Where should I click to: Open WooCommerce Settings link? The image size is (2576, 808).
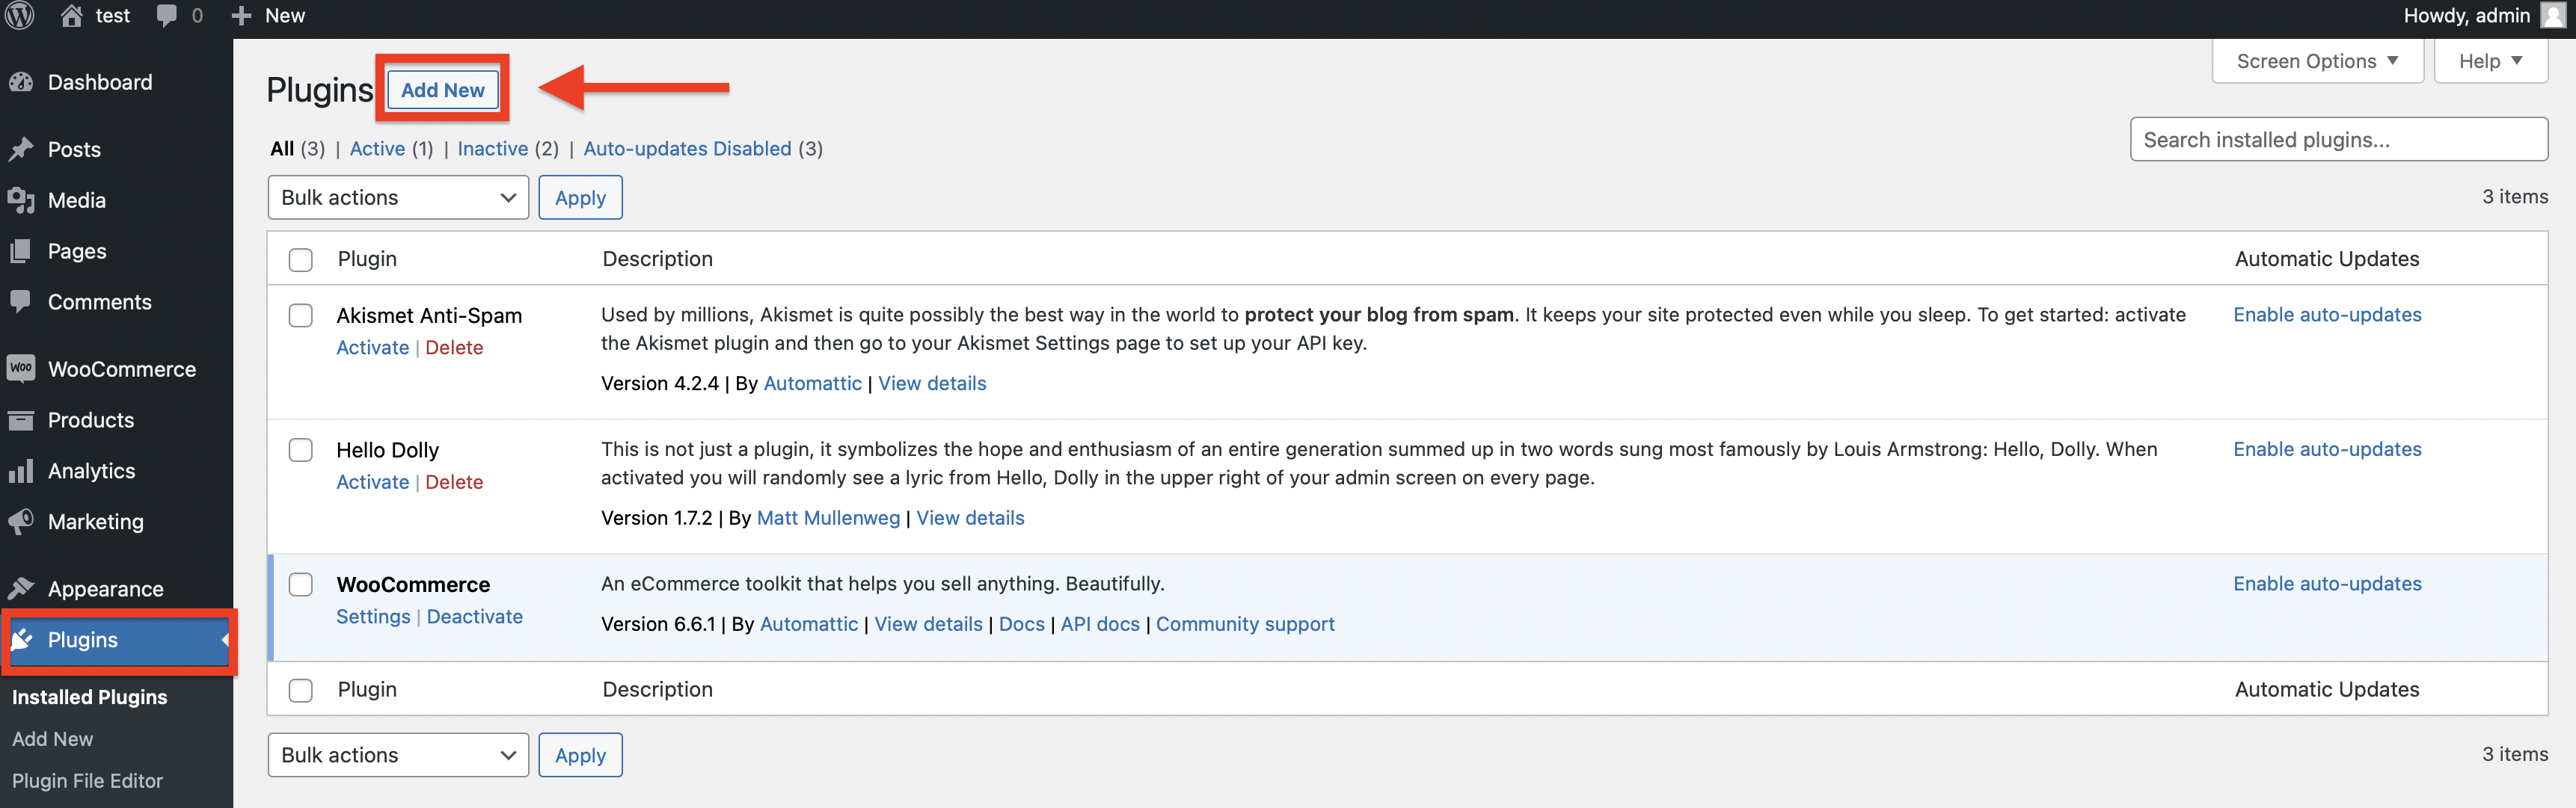pos(373,617)
